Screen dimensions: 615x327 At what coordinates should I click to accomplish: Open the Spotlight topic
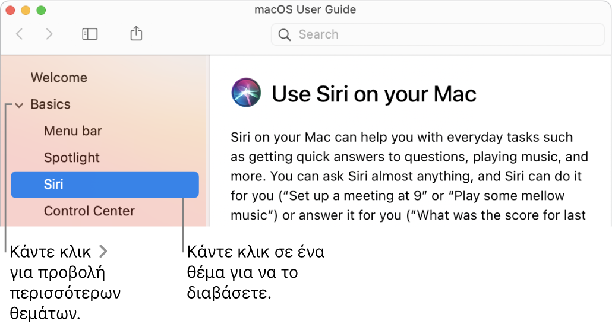(x=72, y=158)
